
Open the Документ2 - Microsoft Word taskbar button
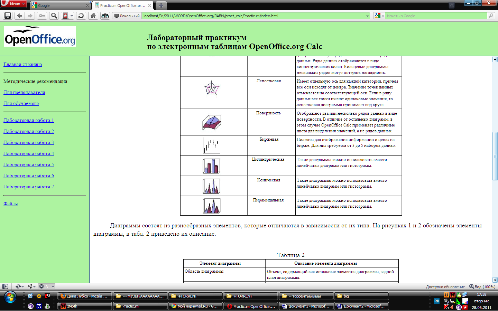[x=362, y=306]
